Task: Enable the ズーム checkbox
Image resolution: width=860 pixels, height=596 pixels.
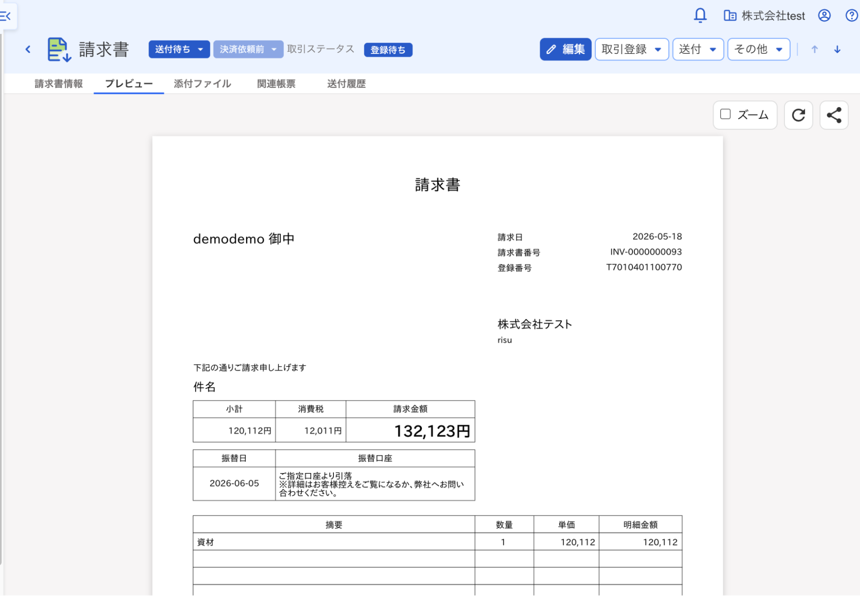Action: [725, 114]
